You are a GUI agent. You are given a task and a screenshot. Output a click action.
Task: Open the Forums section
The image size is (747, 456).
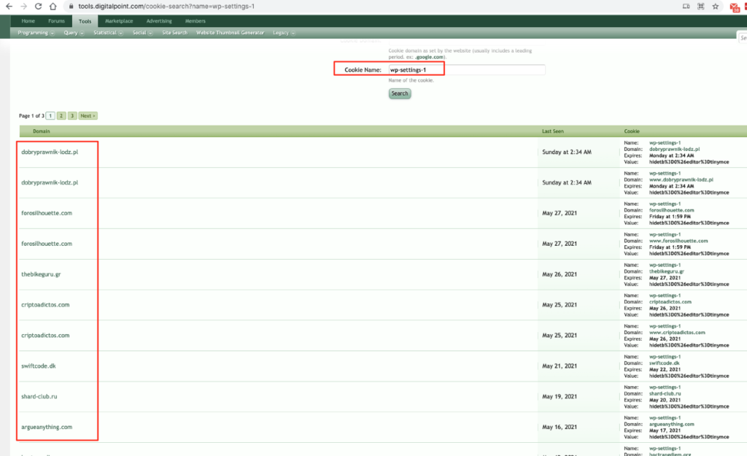pyautogui.click(x=56, y=21)
